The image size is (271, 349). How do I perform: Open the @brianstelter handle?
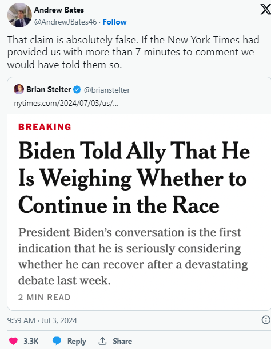107,90
